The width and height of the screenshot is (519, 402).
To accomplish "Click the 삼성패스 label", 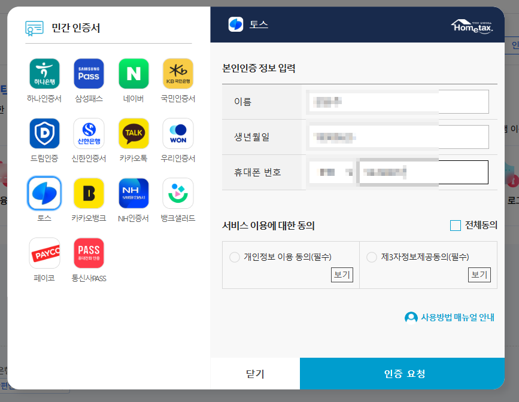I will 89,99.
